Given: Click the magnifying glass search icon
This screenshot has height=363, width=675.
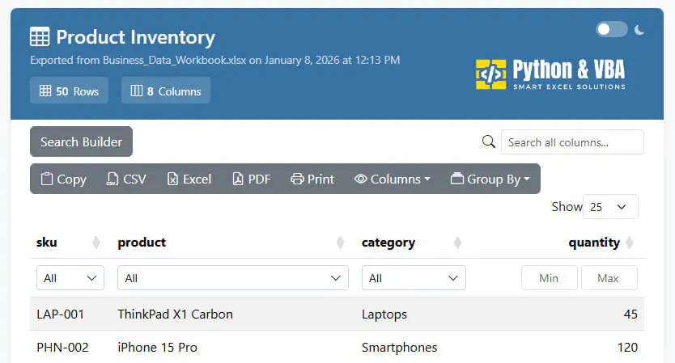Looking at the screenshot, I should pos(488,142).
